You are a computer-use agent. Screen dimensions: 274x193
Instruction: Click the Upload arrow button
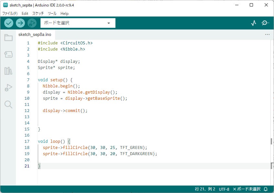pyautogui.click(x=20, y=23)
